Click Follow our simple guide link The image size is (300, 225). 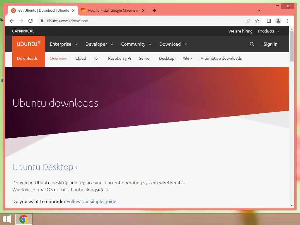[x=91, y=202]
